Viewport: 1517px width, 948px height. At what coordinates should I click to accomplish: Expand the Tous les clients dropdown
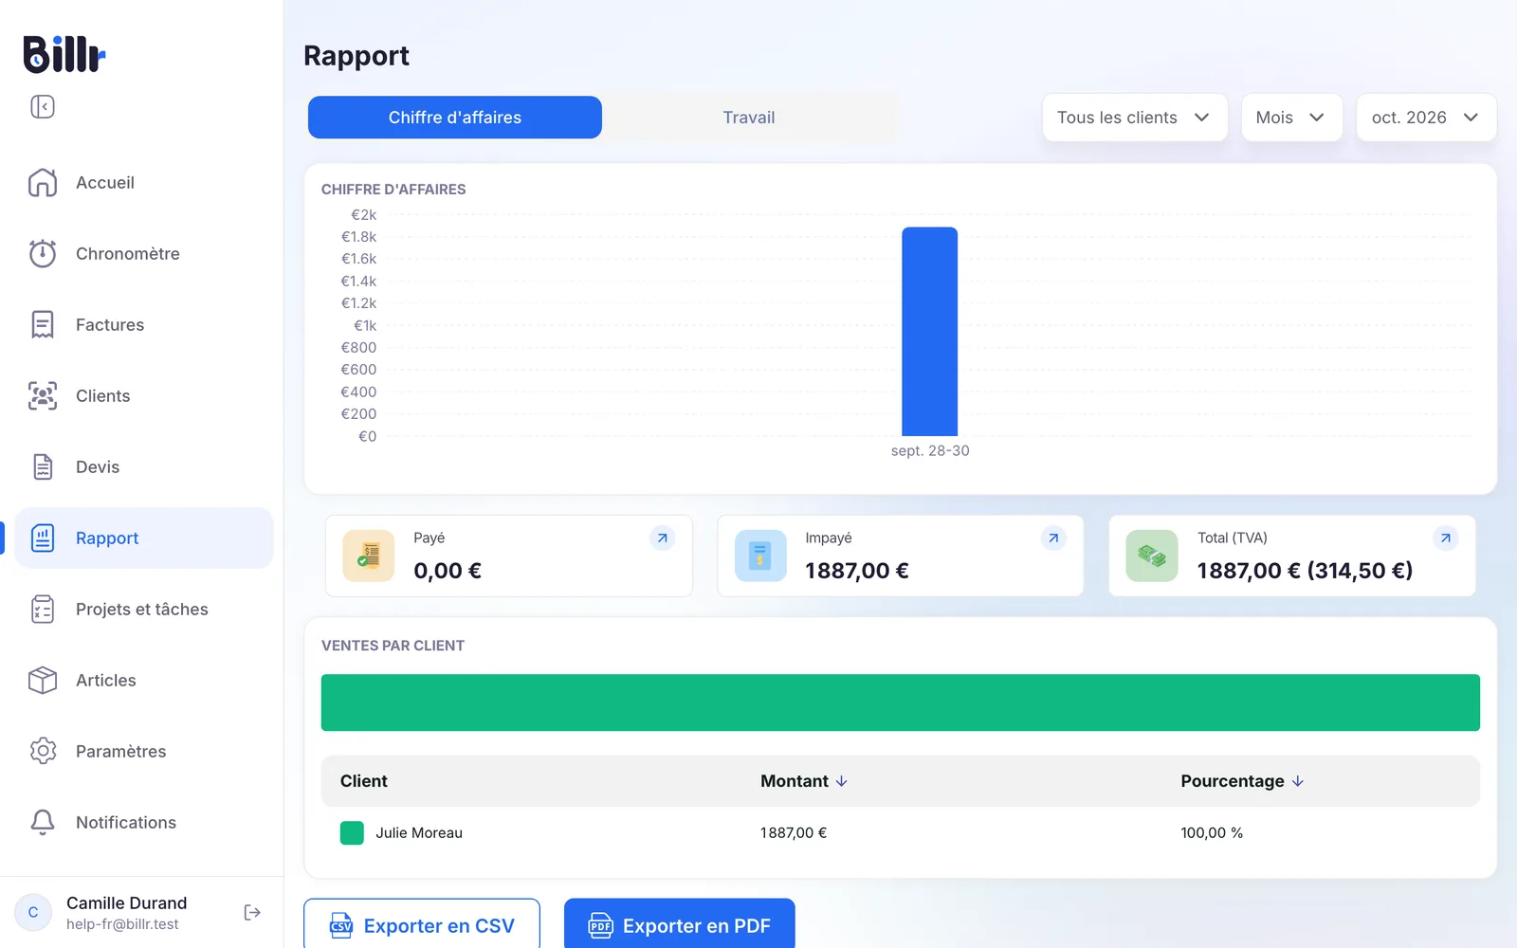[x=1135, y=118]
